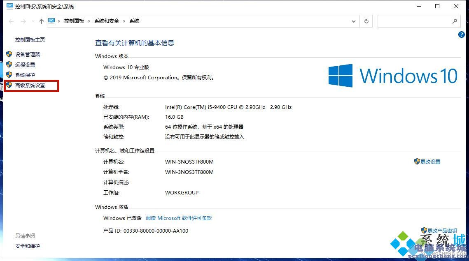Open 控制面板主页 link
The height and width of the screenshot is (261, 469).
(30, 40)
